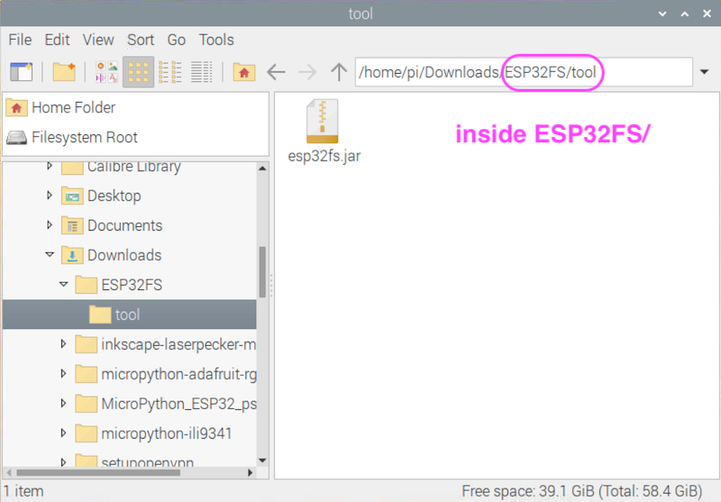The height and width of the screenshot is (502, 721).
Task: Click tree vertical scrollbar down arrow
Action: coord(262,461)
